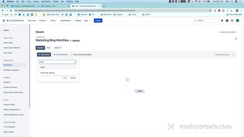Switch to the Projects - Jira browser tab
The width and height of the screenshot is (244, 137).
55,6
